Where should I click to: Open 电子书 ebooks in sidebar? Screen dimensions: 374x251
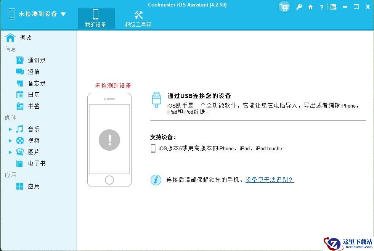[x=36, y=163]
